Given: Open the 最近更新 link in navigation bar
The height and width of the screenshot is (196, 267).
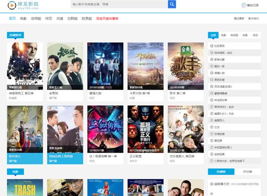Looking at the screenshot, I should tap(239, 18).
